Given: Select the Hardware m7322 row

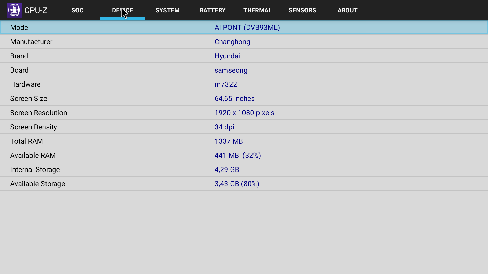Looking at the screenshot, I should click(244, 84).
